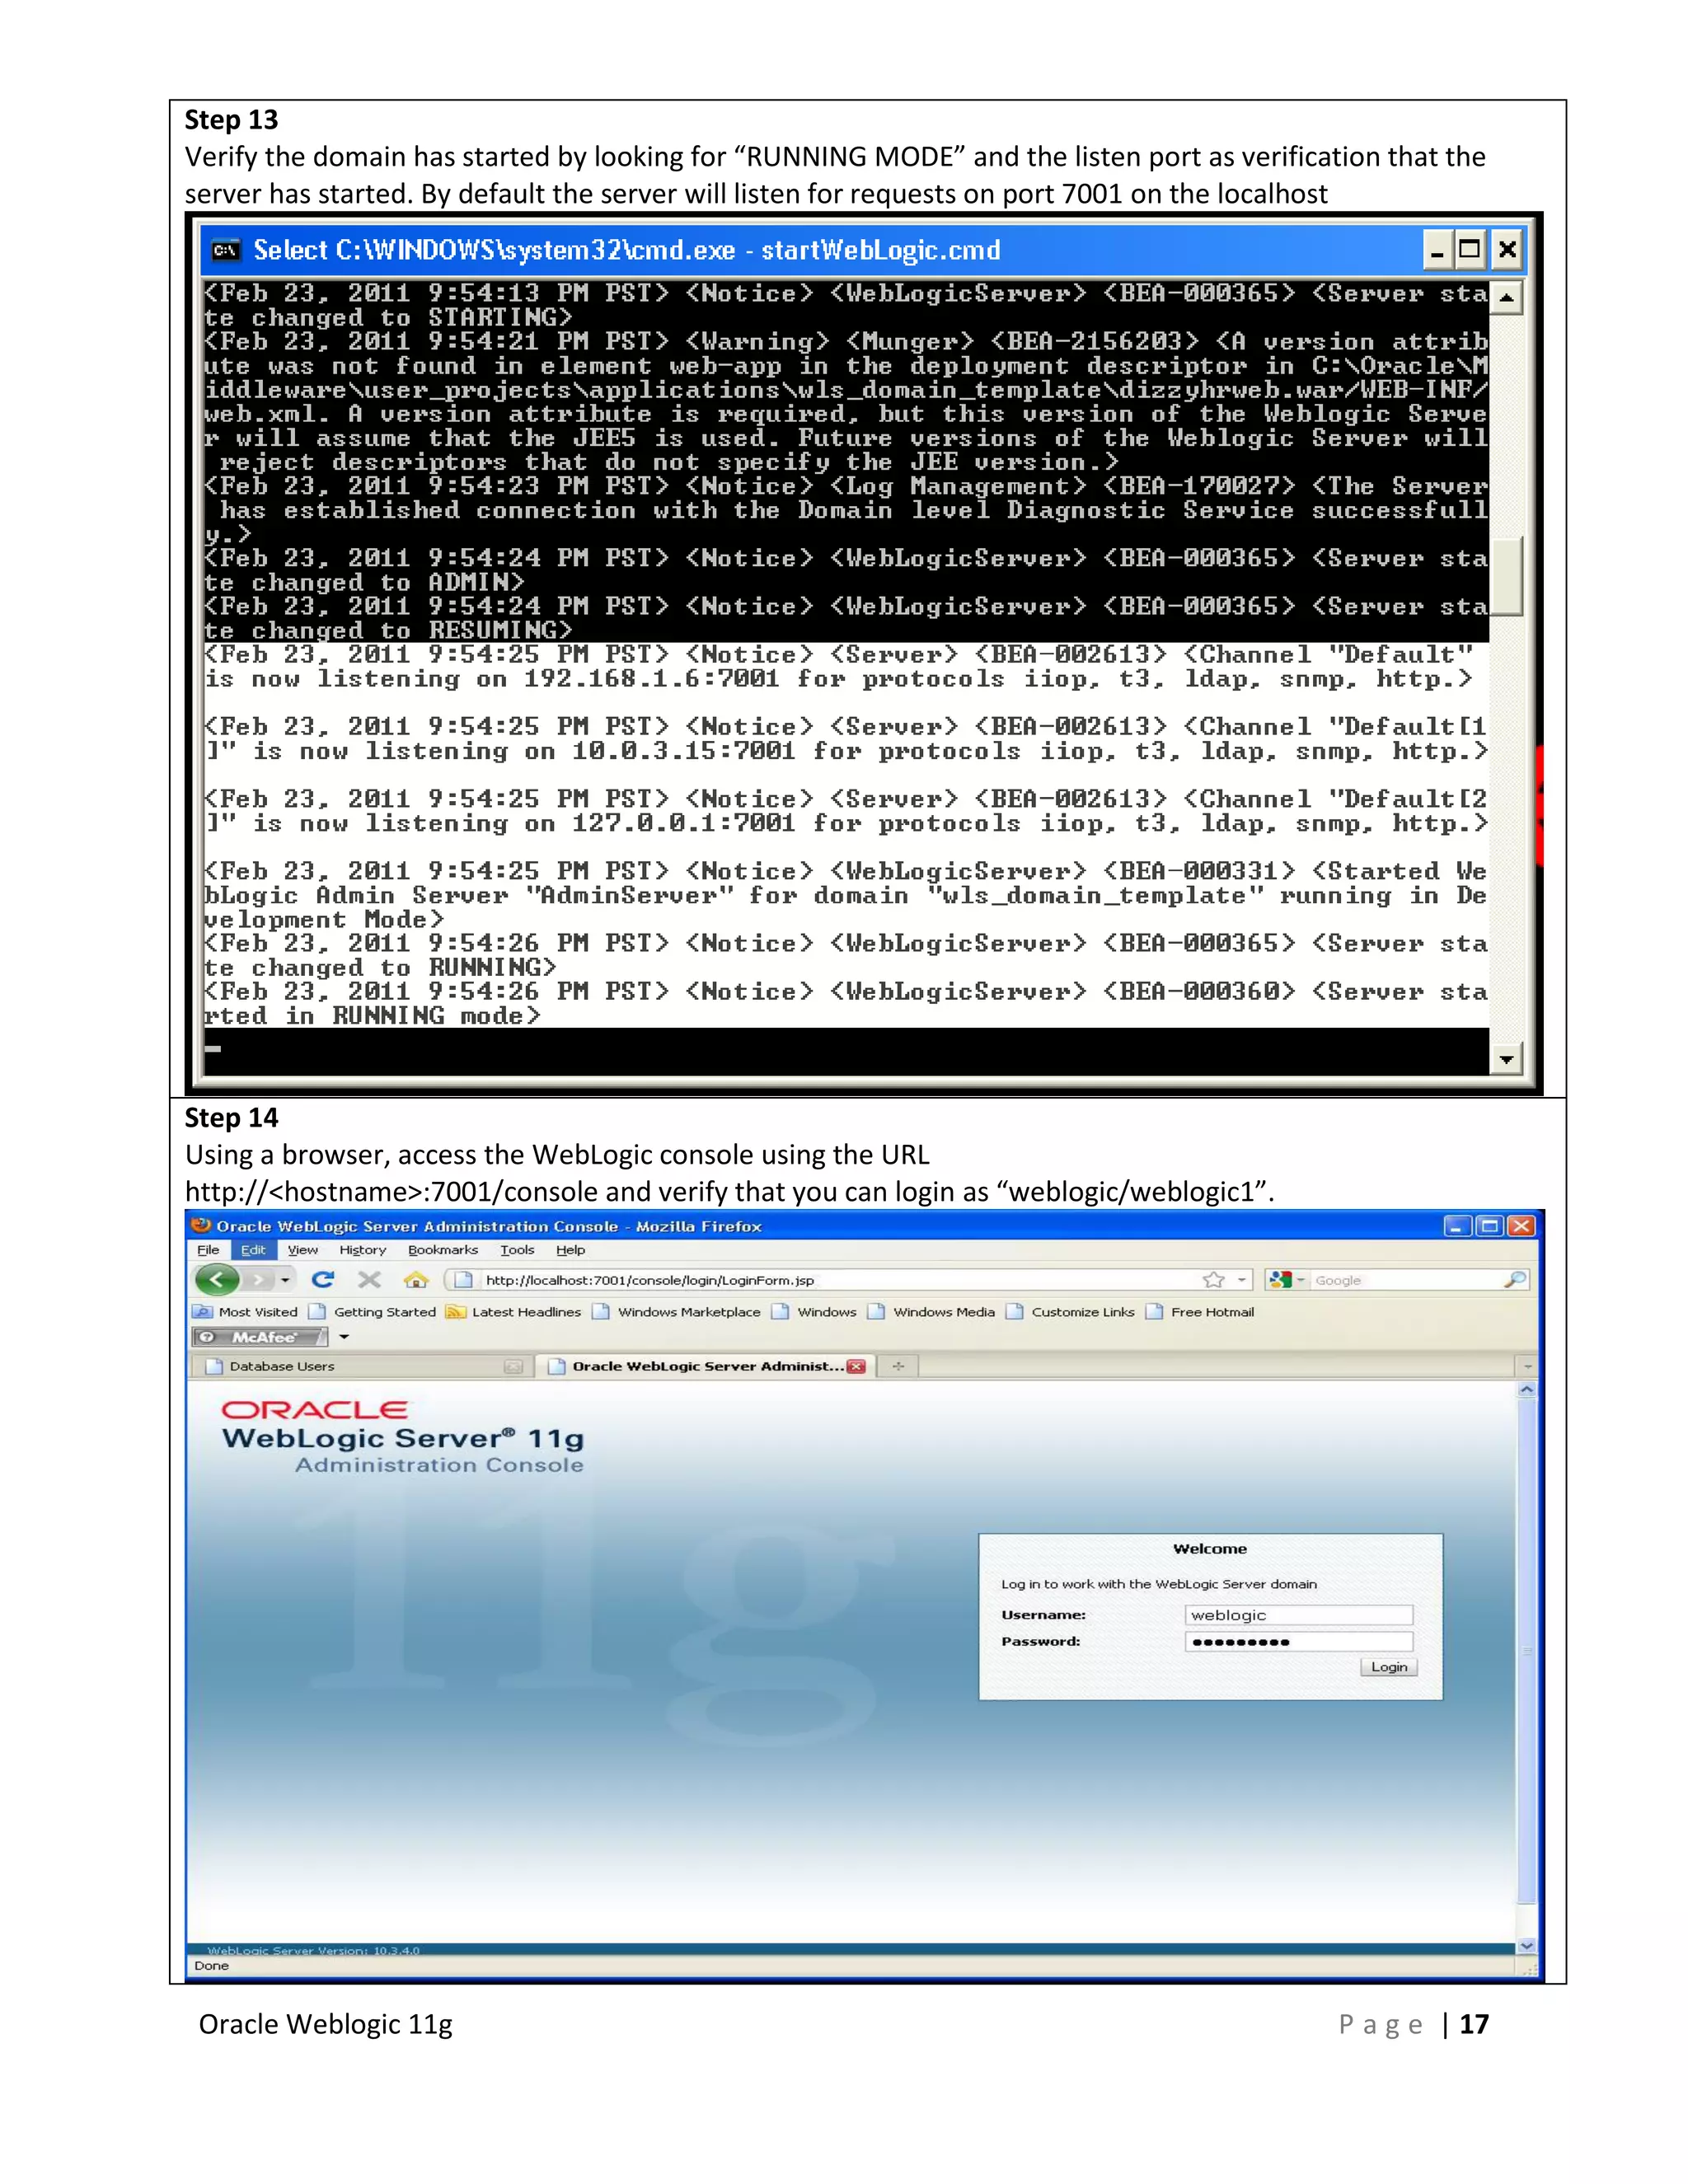This screenshot has height=2184, width=1688.
Task: Open the Tools menu in Firefox
Action: pyautogui.click(x=517, y=1250)
